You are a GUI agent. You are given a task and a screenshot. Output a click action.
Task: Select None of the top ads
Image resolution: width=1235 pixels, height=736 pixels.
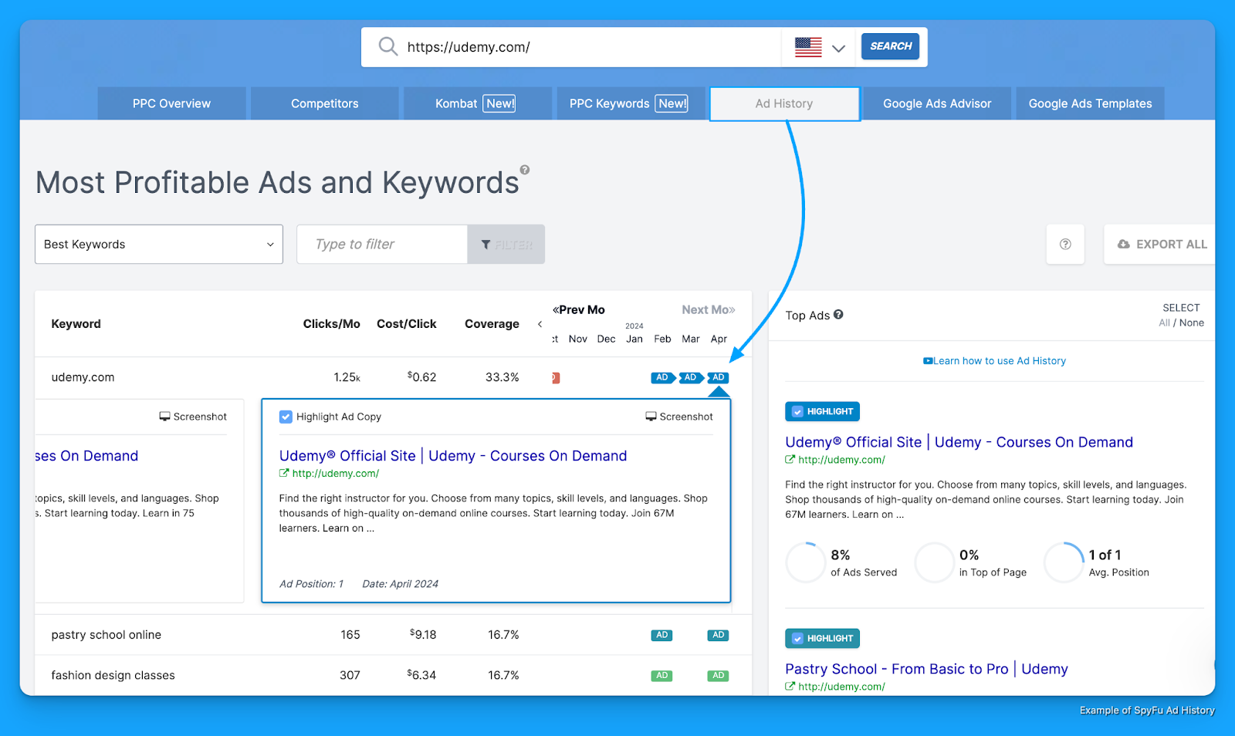(x=1192, y=322)
